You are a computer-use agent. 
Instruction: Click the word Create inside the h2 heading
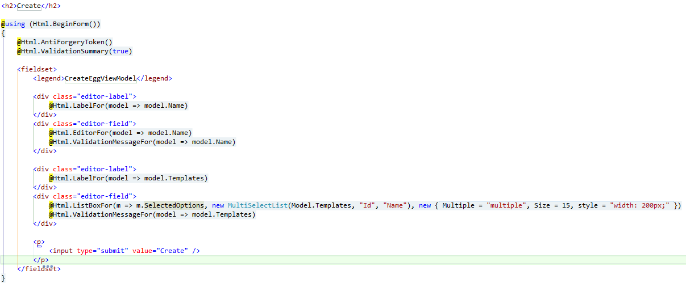coord(29,6)
